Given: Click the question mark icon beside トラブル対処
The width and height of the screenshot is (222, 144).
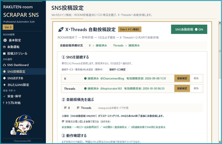Looking at the screenshot, I should click(x=4, y=103).
